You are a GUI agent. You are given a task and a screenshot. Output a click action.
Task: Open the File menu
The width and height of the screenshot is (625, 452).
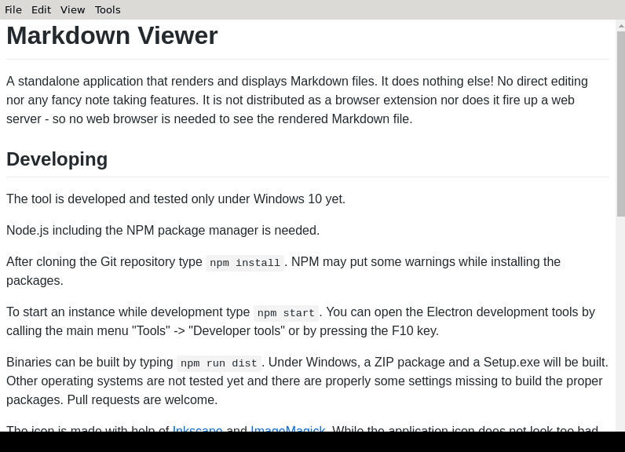pyautogui.click(x=13, y=9)
